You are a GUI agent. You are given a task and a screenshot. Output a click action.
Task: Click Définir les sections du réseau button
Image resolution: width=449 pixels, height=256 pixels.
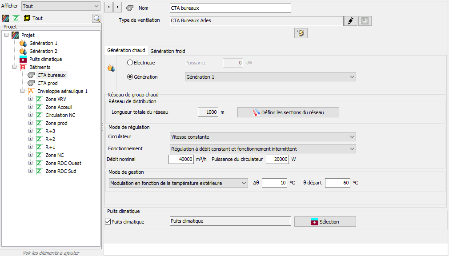pyautogui.click(x=288, y=112)
